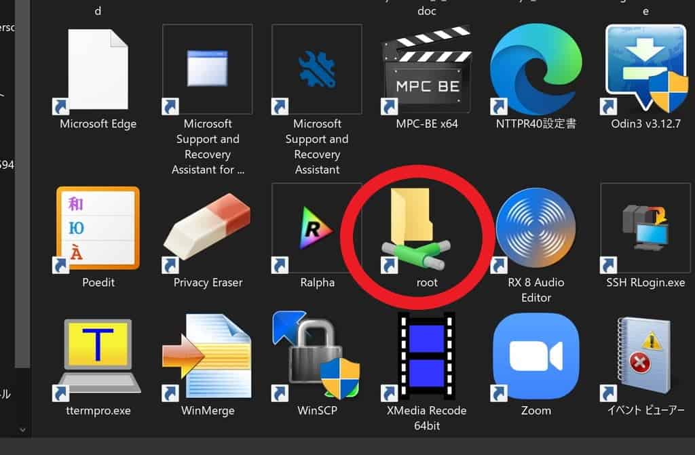695x455 pixels.
Task: Click the "root" name label
Action: (427, 283)
